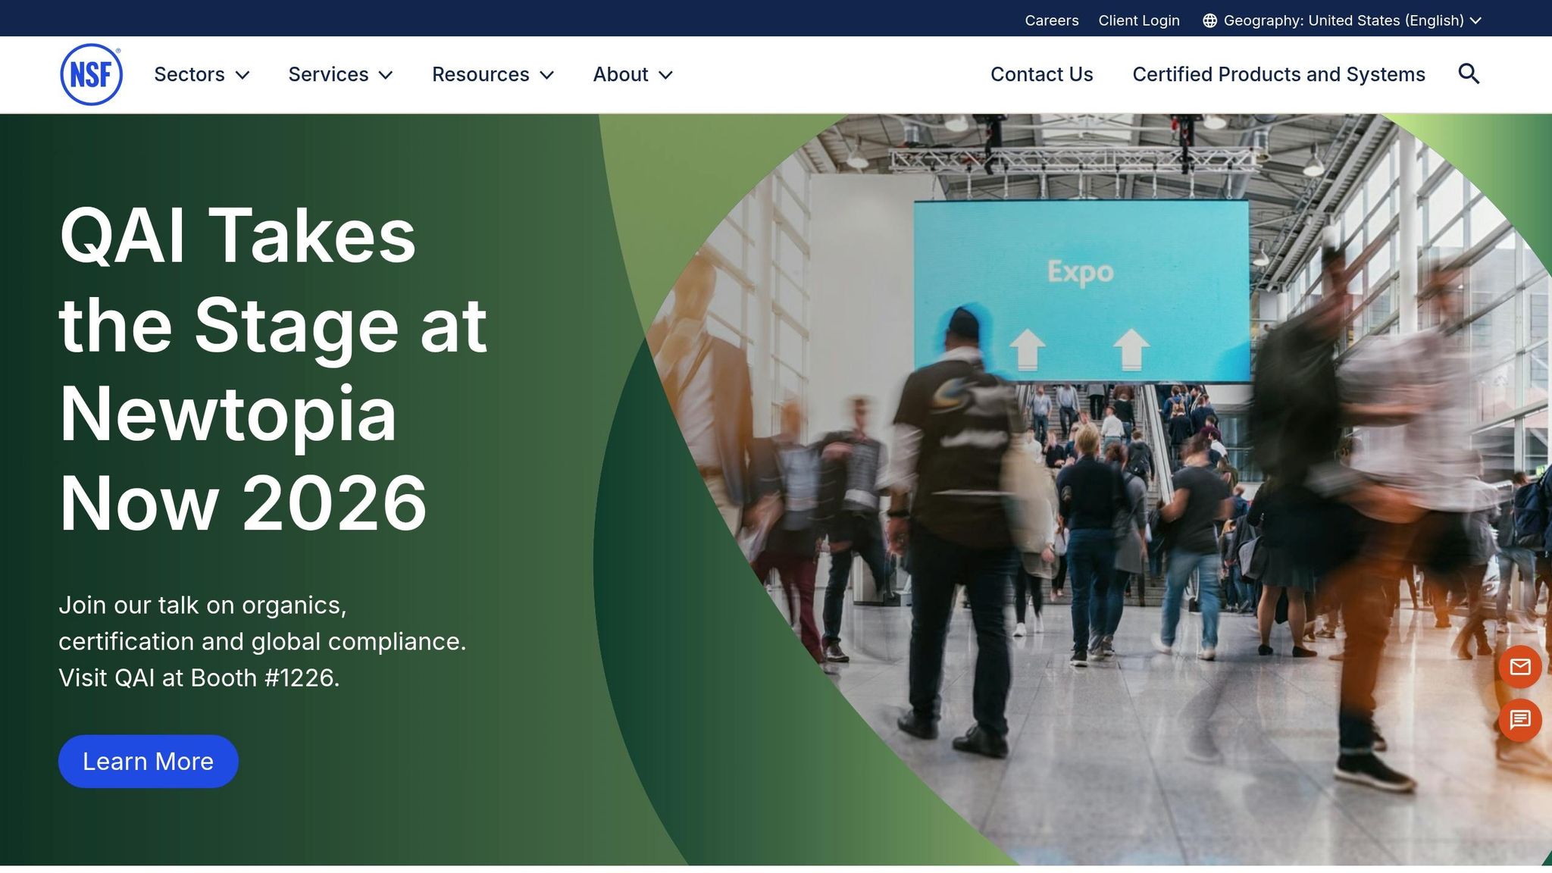Click the Learn More button
The height and width of the screenshot is (873, 1552).
pyautogui.click(x=149, y=761)
